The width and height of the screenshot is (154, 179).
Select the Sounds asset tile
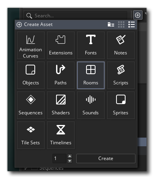click(91, 105)
